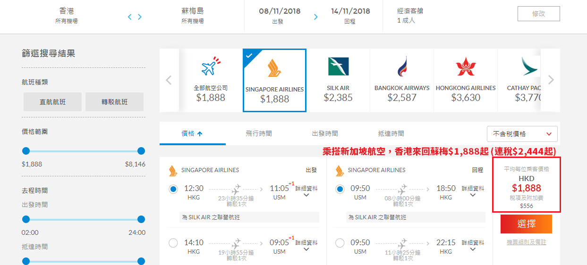The height and width of the screenshot is (265, 587).
Task: Click the 篩選搜尋結果 filter heading
Action: click(x=48, y=53)
